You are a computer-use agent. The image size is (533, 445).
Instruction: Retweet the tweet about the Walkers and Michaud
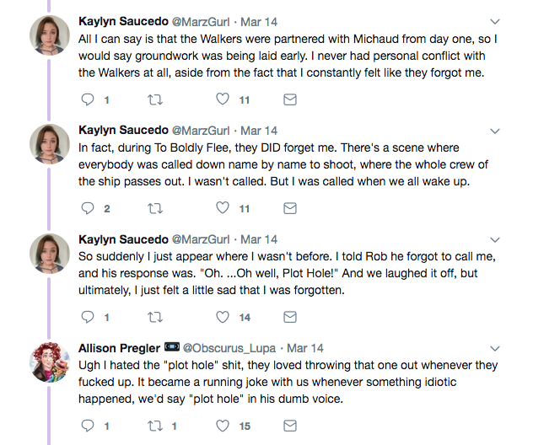(x=155, y=99)
